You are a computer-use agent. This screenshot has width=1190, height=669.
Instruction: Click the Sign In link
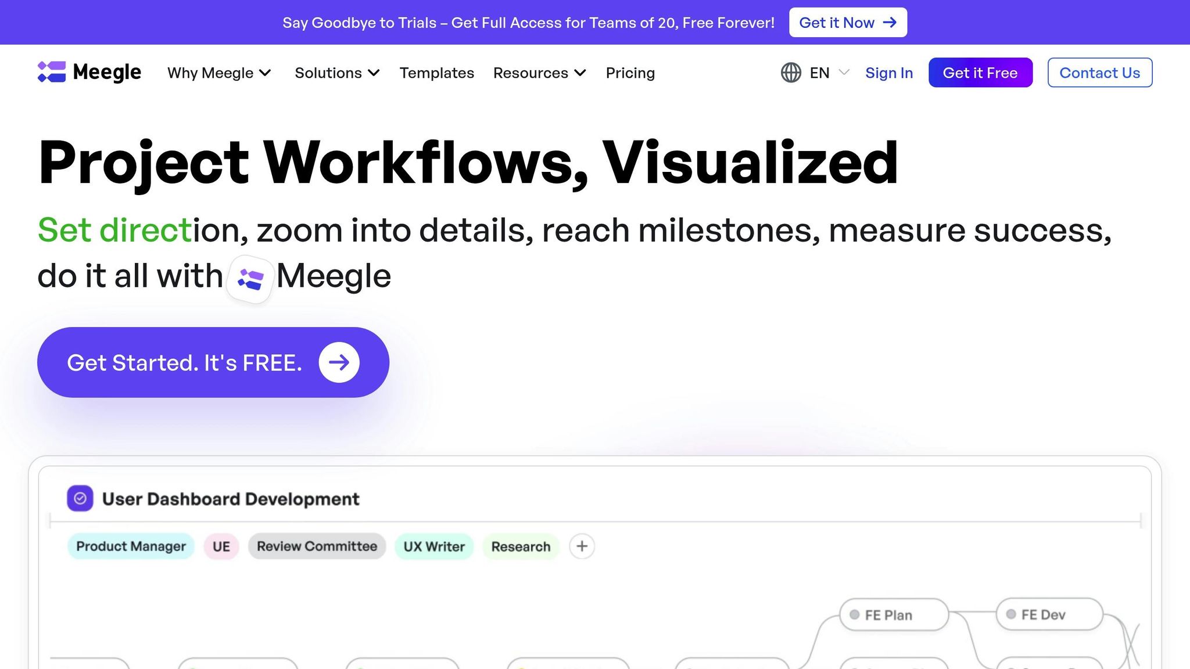coord(888,73)
